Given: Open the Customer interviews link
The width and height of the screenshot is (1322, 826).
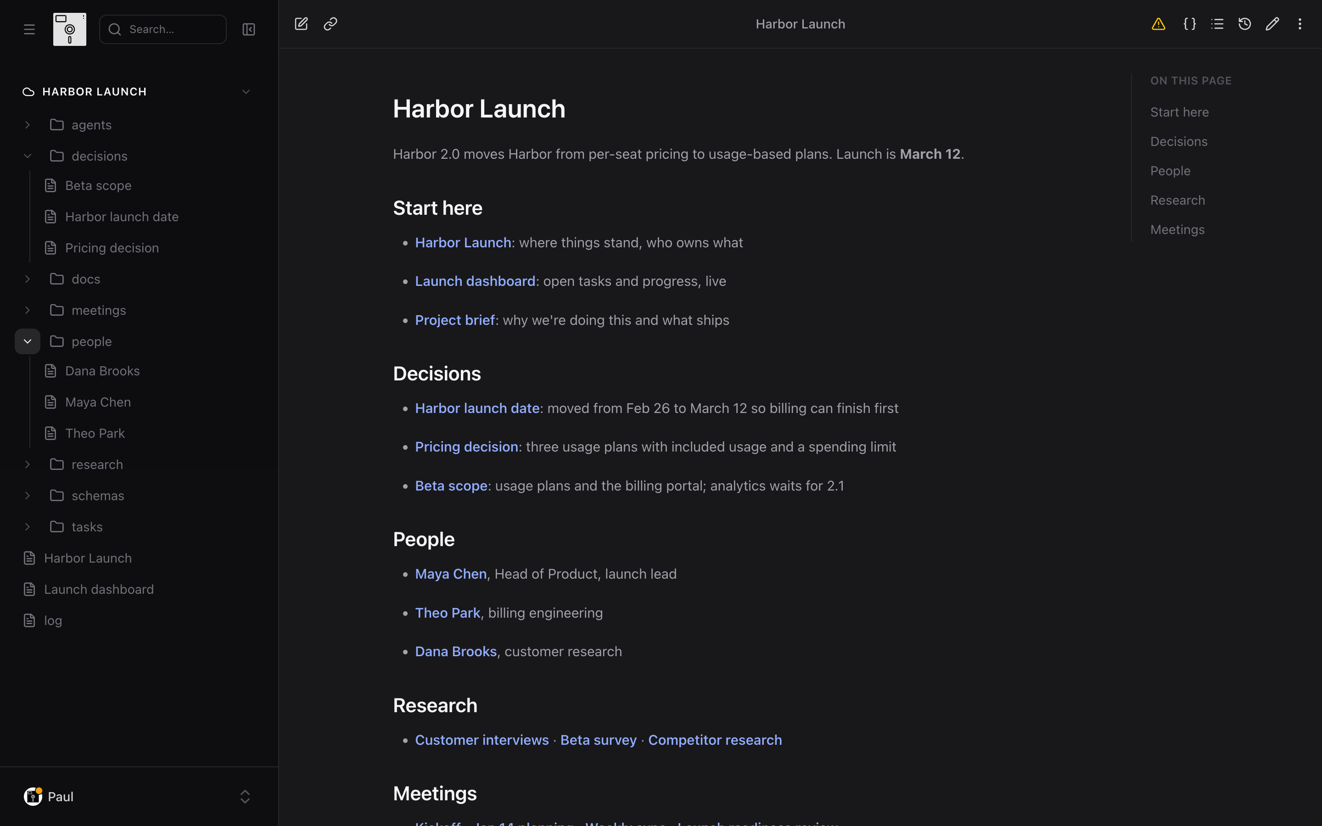Looking at the screenshot, I should (482, 740).
